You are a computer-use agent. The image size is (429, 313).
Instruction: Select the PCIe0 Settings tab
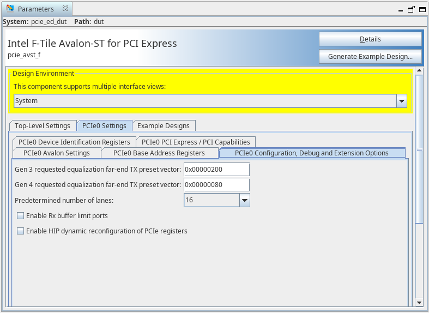click(x=104, y=125)
